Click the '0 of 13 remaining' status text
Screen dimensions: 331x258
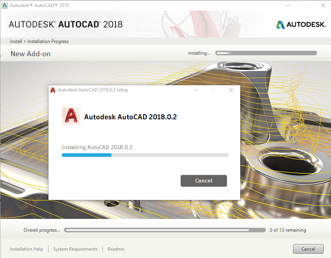point(288,230)
